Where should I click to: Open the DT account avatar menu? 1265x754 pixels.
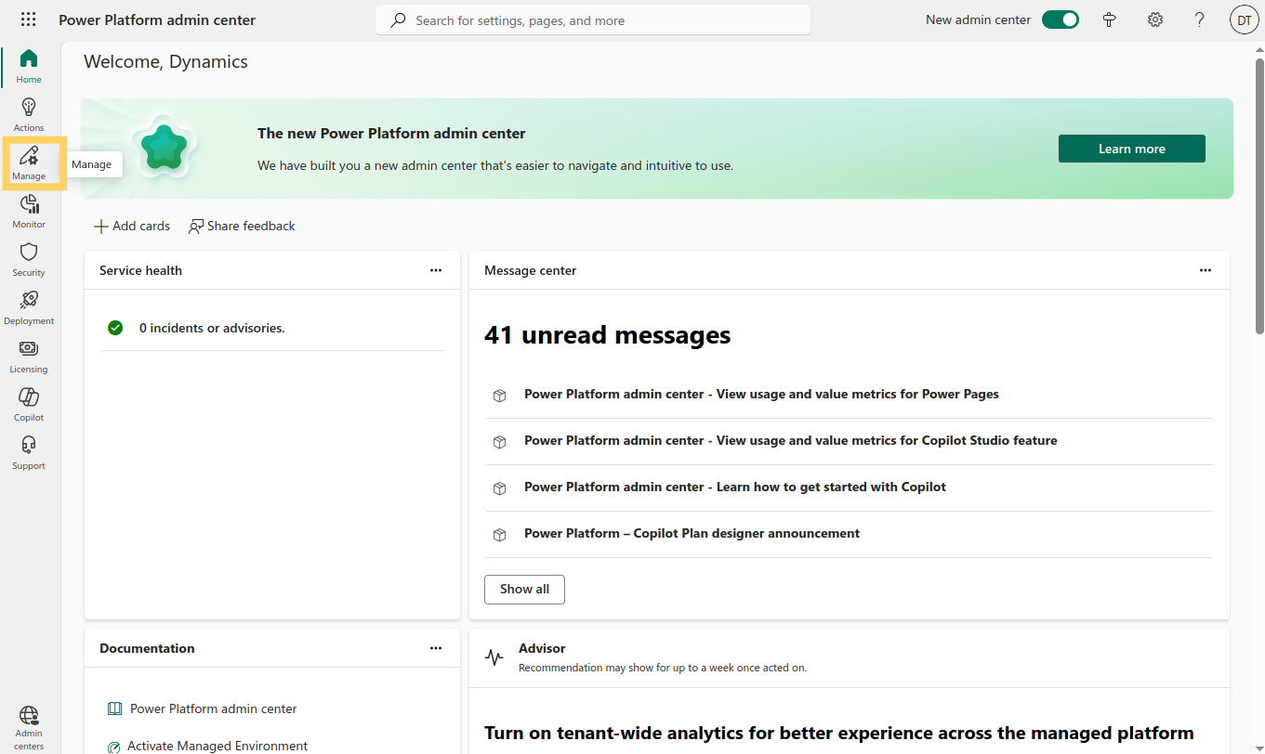coord(1244,19)
